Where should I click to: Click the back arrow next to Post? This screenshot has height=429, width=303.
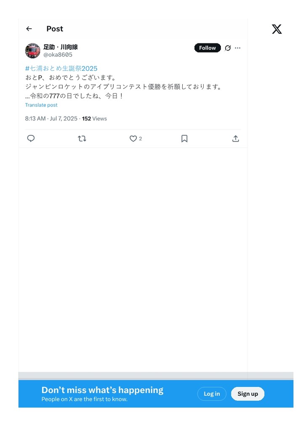pyautogui.click(x=29, y=29)
